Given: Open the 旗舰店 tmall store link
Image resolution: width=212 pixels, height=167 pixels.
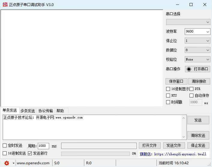Looking at the screenshot, I should pos(173,154).
